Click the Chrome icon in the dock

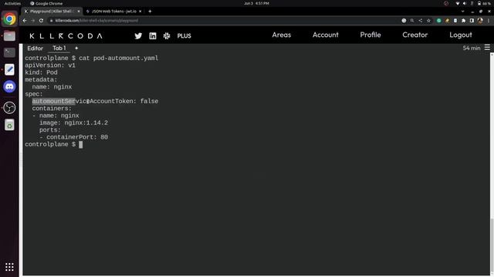[9, 18]
